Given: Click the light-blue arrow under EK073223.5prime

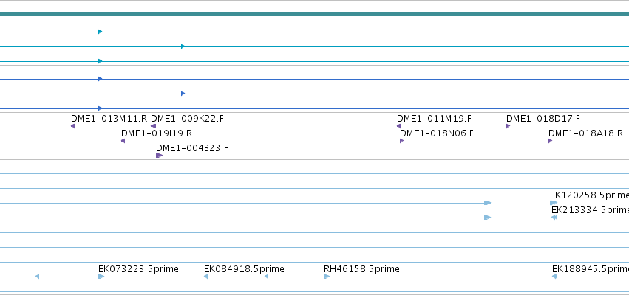Looking at the screenshot, I should click(x=101, y=277).
